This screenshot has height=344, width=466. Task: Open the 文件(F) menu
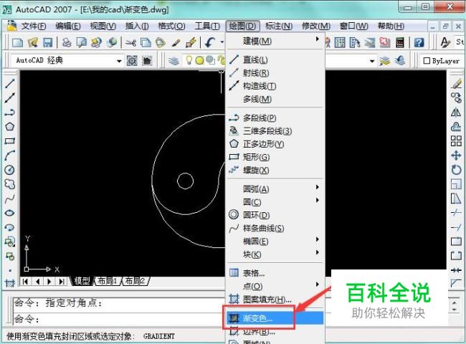pos(33,27)
